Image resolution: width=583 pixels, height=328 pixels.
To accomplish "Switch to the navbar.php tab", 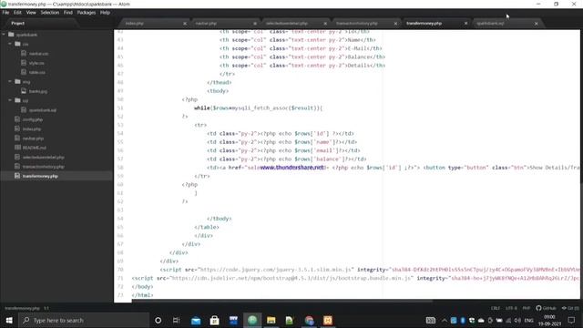I will 206,24.
